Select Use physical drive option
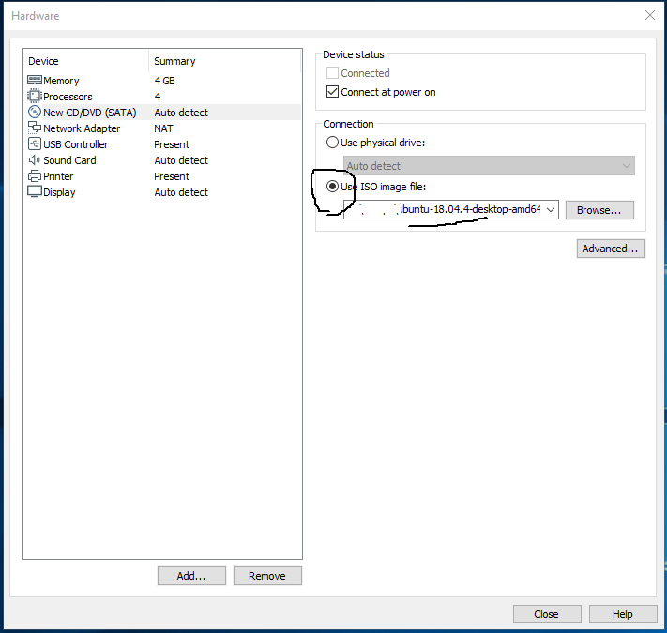 332,143
